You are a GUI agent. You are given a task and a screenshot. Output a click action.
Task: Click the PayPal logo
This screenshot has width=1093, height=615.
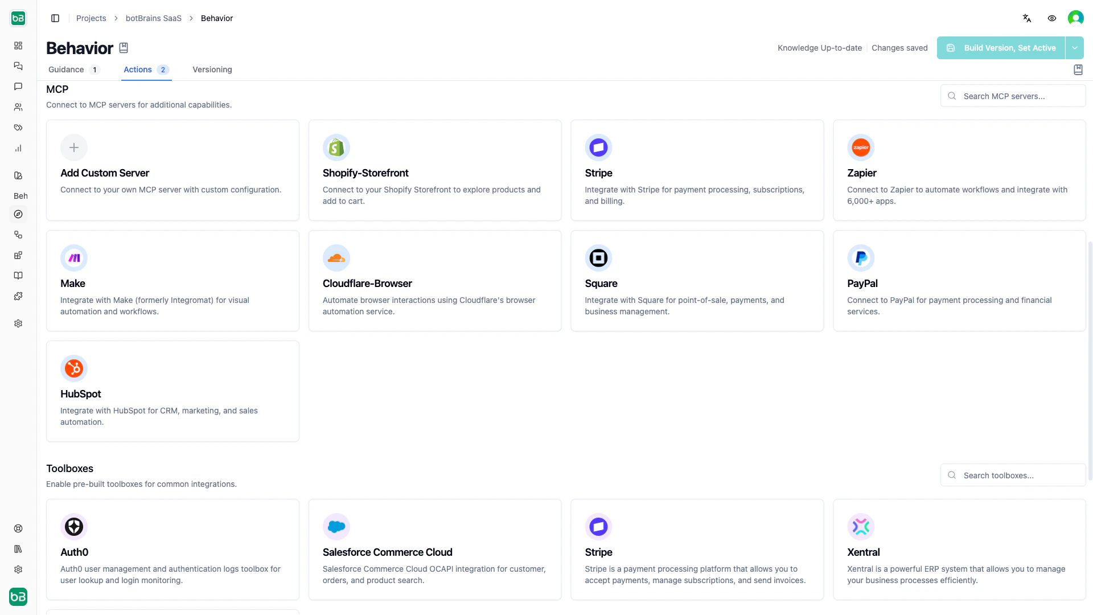861,258
